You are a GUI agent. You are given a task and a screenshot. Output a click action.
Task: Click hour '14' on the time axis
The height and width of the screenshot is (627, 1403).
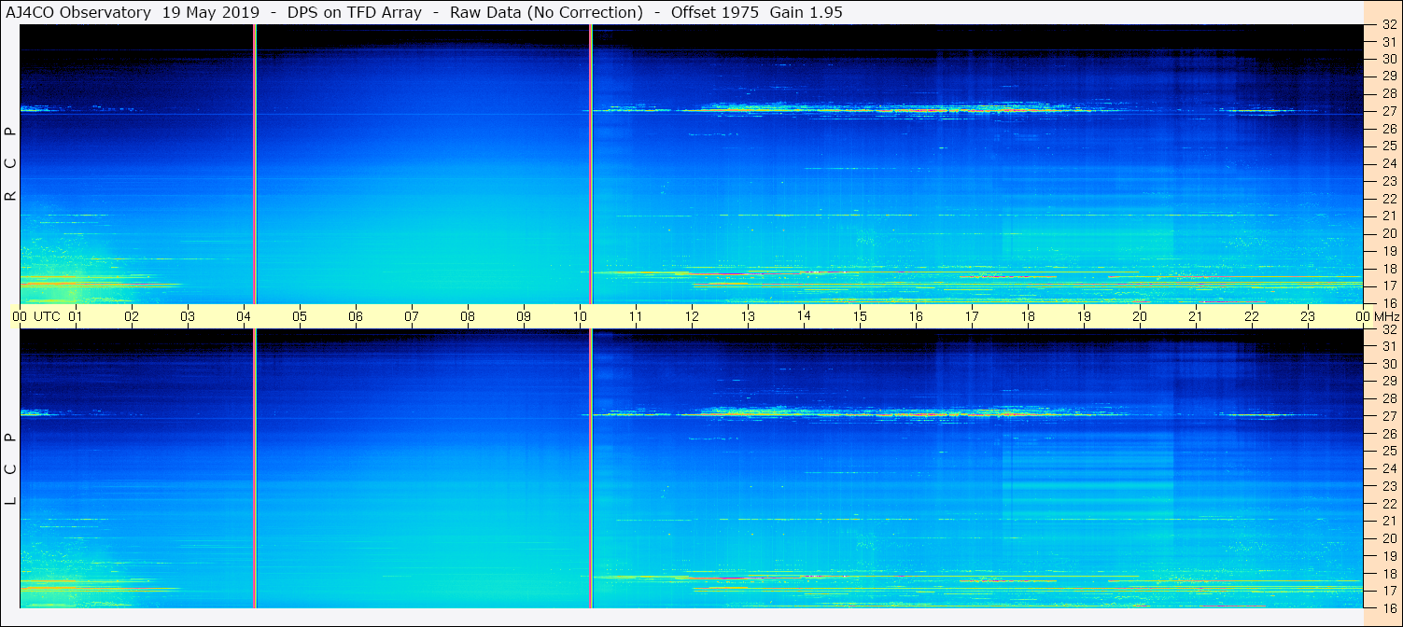[804, 316]
